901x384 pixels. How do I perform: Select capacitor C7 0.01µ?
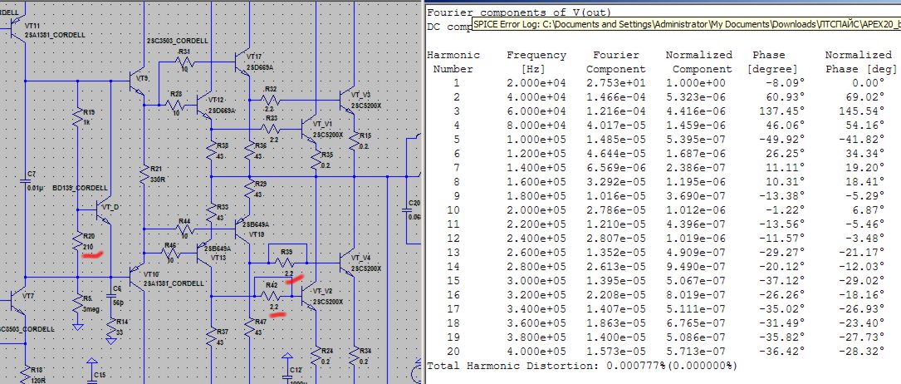click(x=26, y=181)
